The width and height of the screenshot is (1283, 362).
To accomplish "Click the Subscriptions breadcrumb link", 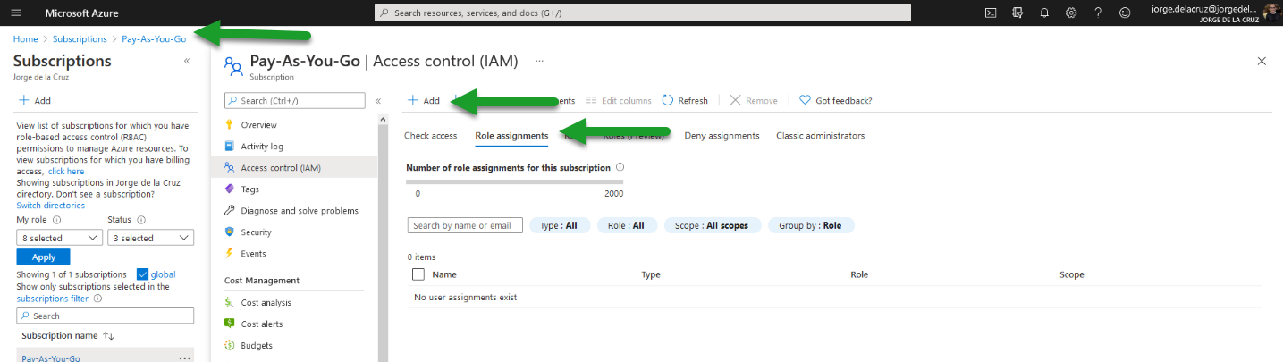I will (x=80, y=39).
